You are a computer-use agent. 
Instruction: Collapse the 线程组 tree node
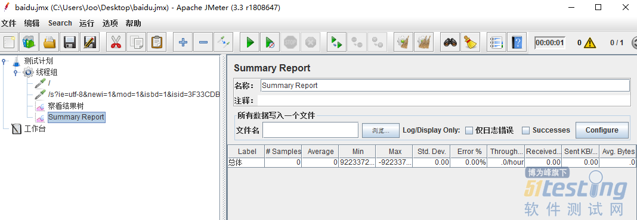coord(16,73)
